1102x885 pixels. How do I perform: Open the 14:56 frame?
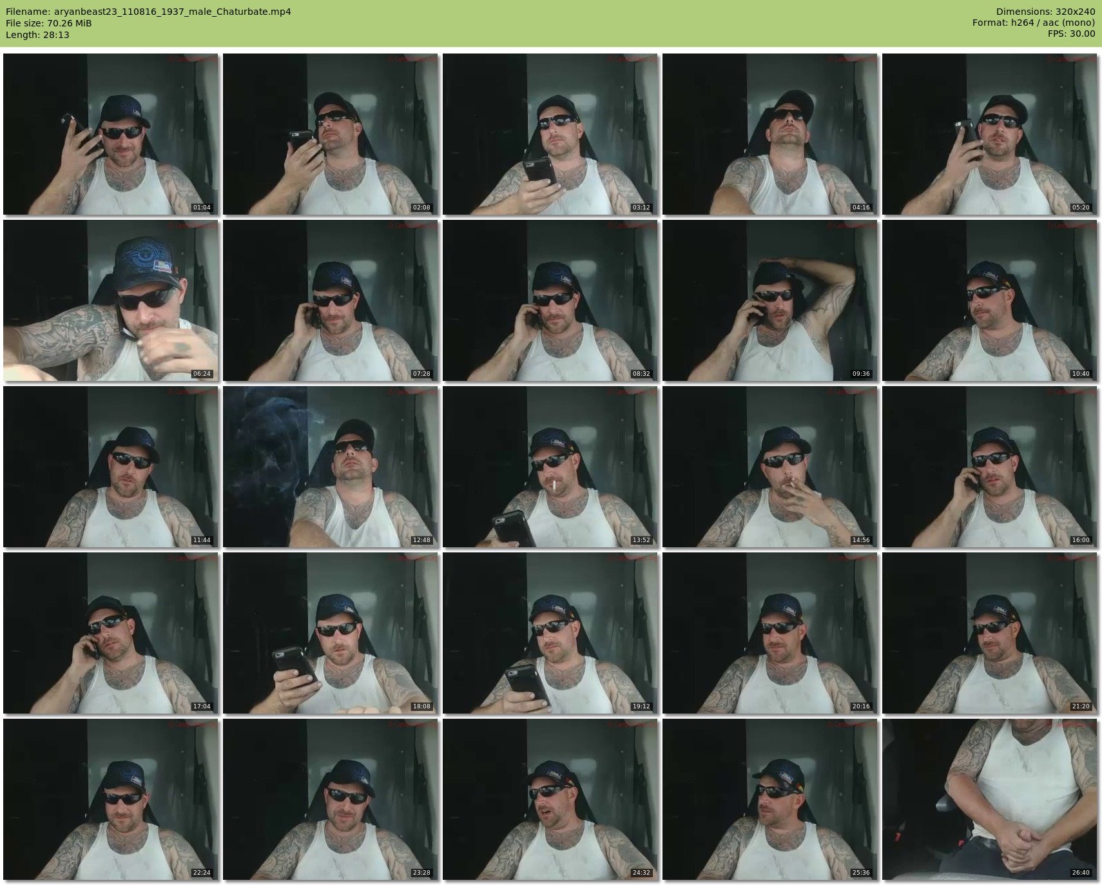coord(770,467)
